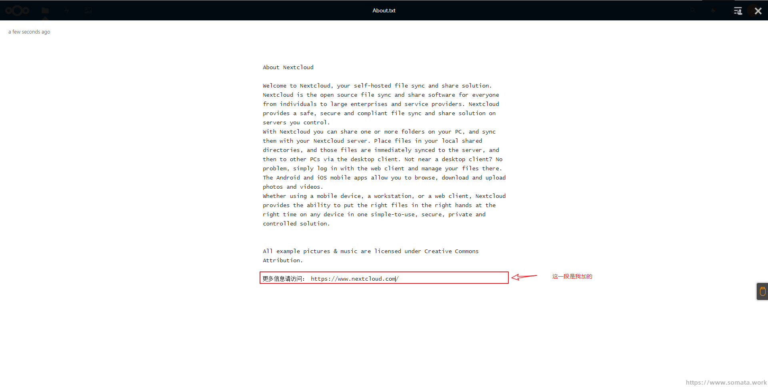Click the line 'photos and videos.'
The height and width of the screenshot is (387, 768).
tap(293, 187)
